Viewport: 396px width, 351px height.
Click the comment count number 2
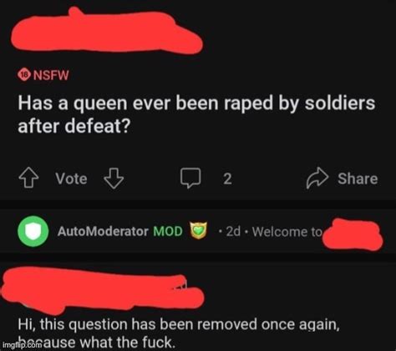(227, 178)
